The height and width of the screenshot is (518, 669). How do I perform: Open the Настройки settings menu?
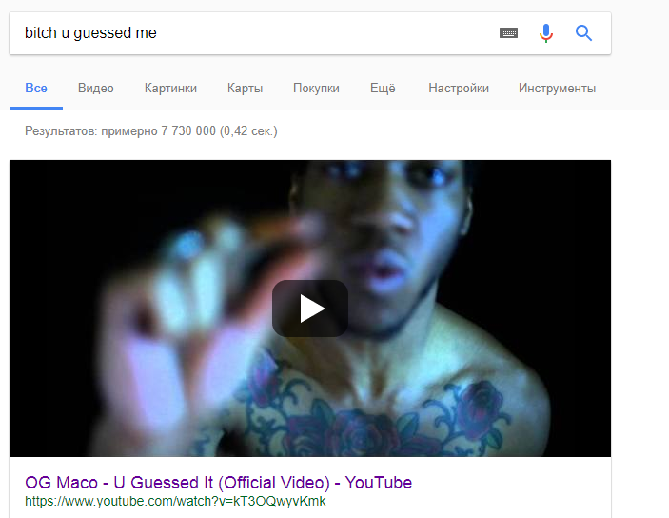pos(459,89)
